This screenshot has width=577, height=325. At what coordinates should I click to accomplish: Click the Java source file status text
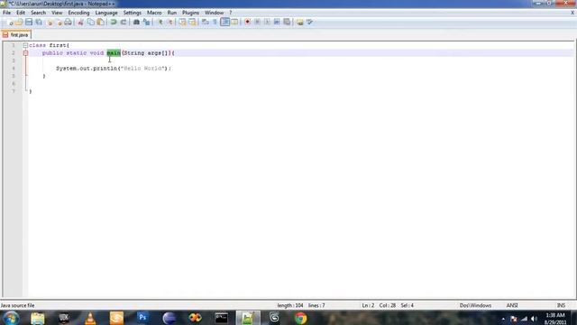click(x=17, y=305)
